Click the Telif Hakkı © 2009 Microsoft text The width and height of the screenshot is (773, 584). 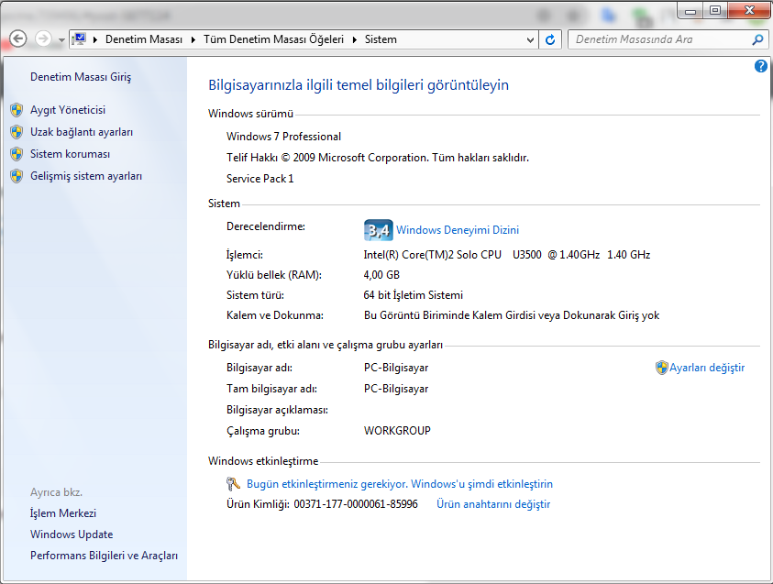point(378,158)
